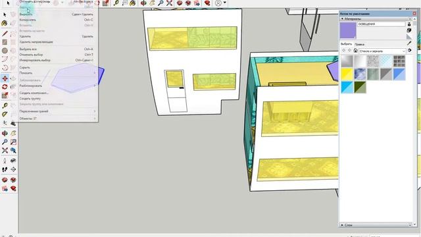This screenshot has height=237, width=421.
Task: Select the Previous view tool
Action: point(13,150)
